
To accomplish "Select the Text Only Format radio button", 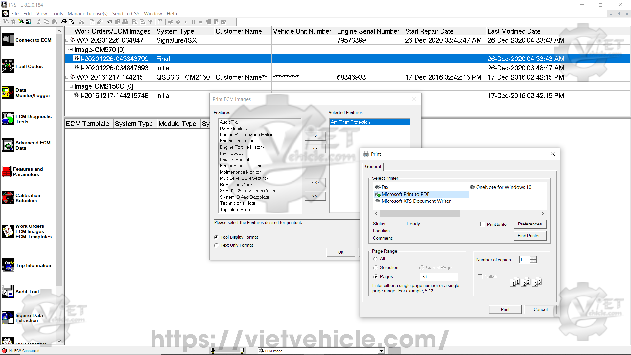I will 216,245.
